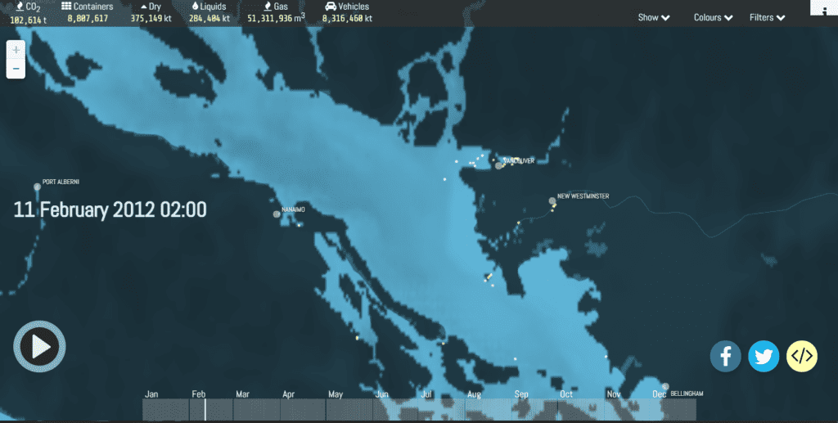Viewport: 838px width, 423px height.
Task: Zoom in the map with the plus button
Action: point(16,50)
